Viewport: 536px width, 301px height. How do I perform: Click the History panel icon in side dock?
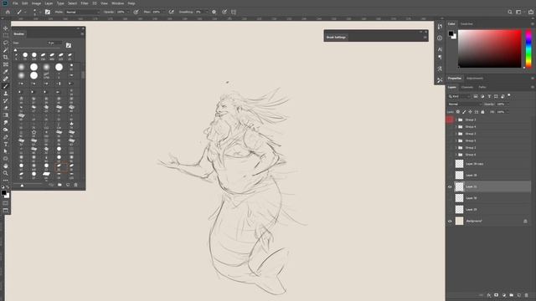[x=440, y=26]
